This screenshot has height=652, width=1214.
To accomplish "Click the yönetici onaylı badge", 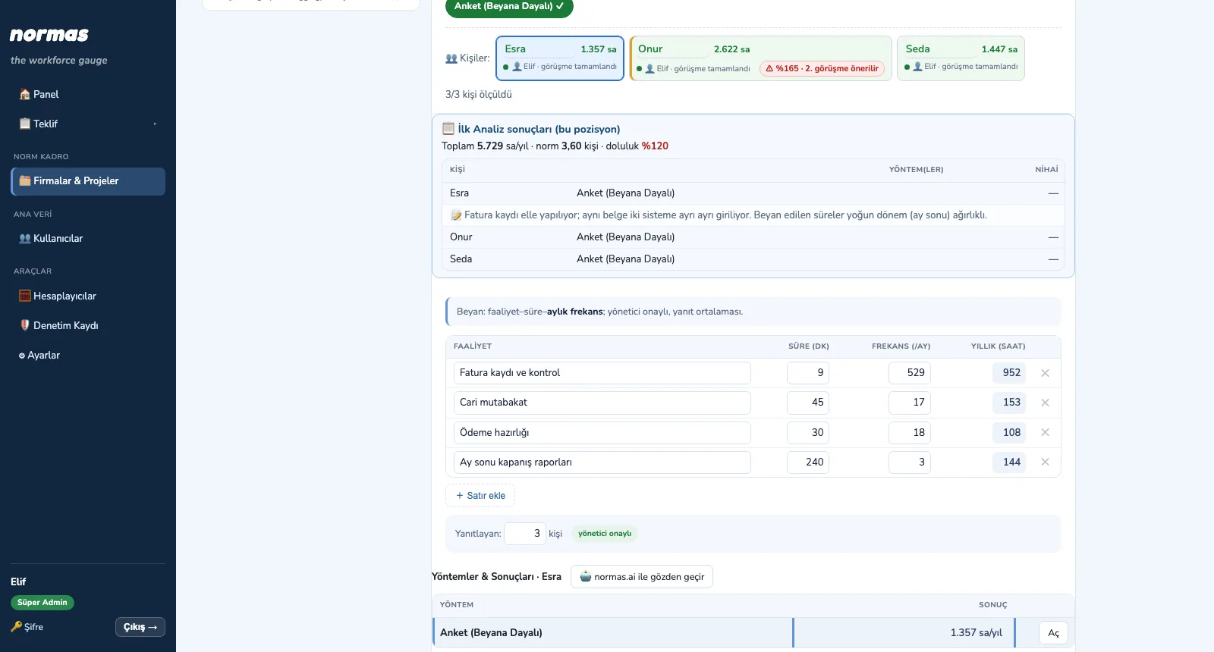I will pos(605,534).
